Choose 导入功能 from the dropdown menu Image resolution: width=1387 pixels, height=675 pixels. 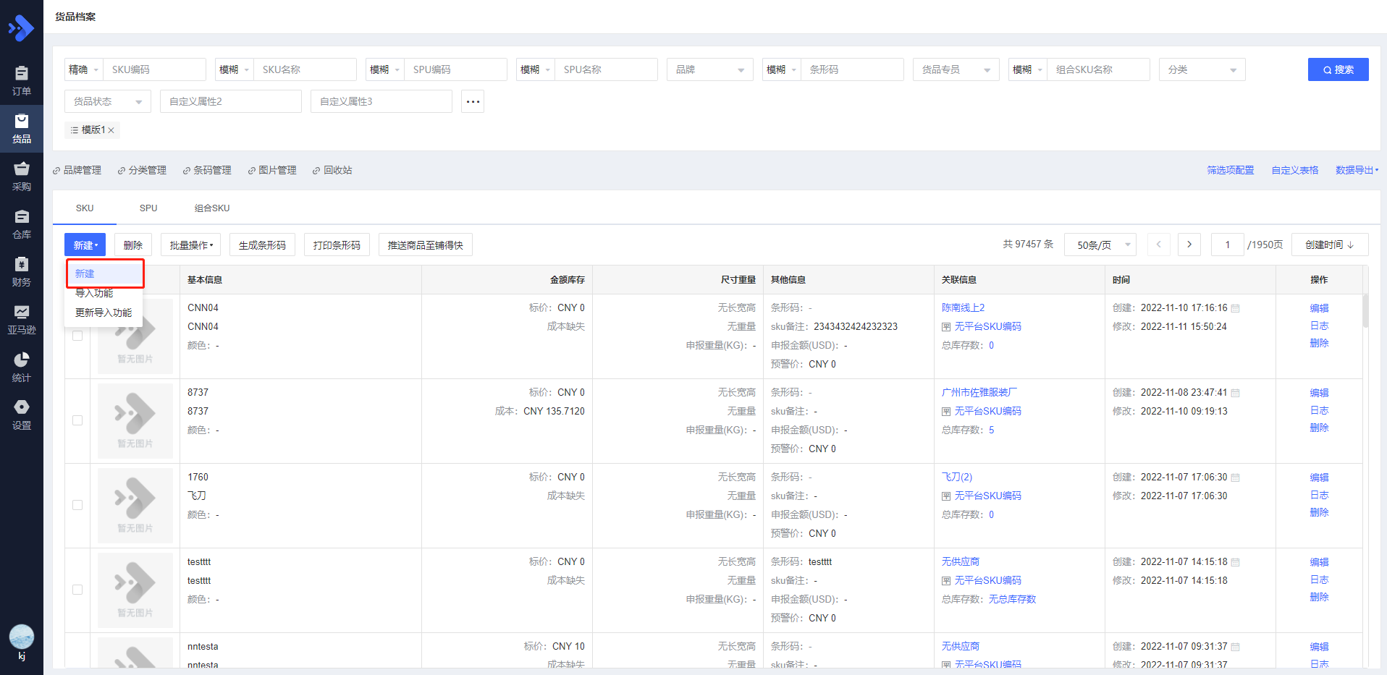coord(105,293)
